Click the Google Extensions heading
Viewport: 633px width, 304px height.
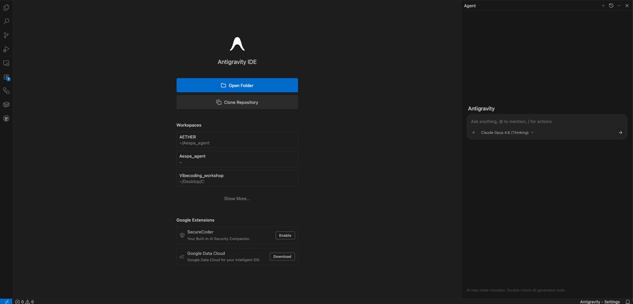195,220
